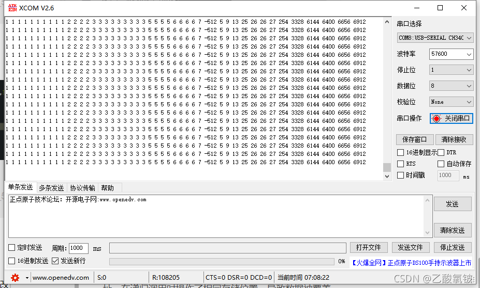Image resolution: width=480 pixels, height=288 pixels.
Task: Open the 协议传输 tab
Action: tap(83, 188)
